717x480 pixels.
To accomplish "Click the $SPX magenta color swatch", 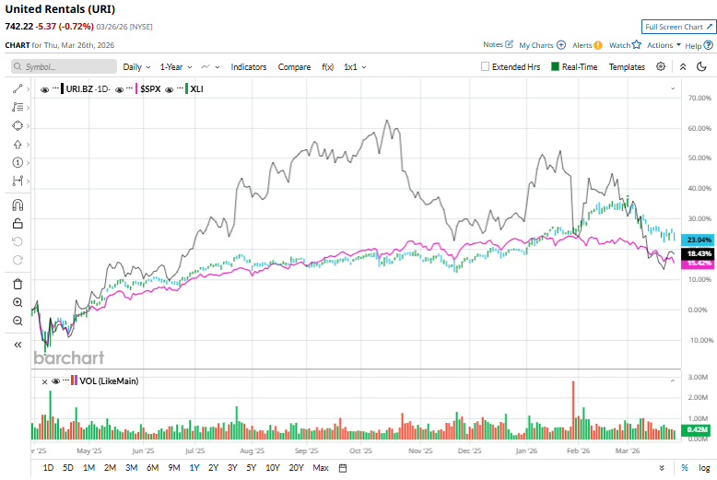I will [x=136, y=88].
